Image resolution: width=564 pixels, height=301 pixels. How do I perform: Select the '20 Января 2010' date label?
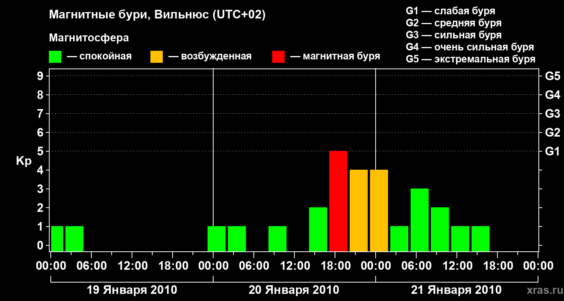[x=294, y=290]
